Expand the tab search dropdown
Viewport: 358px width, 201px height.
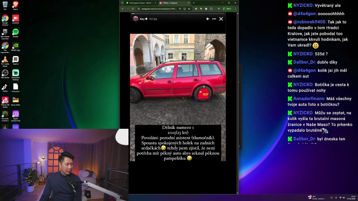[122, 3]
